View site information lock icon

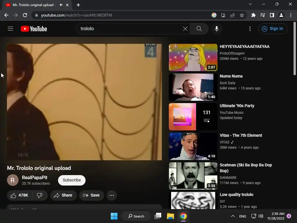point(37,15)
